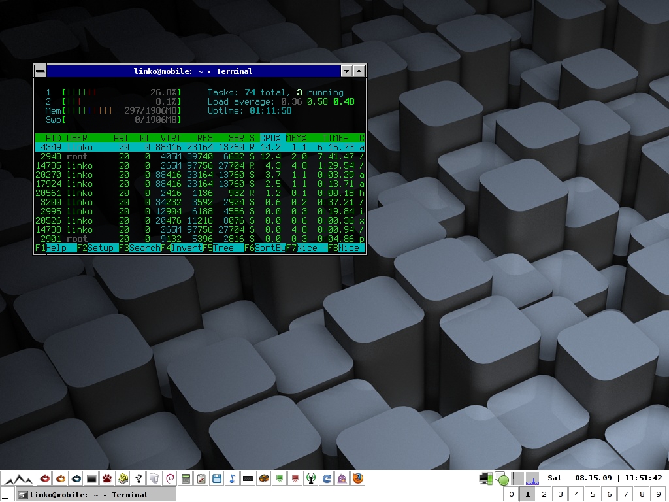The image size is (669, 502).
Task: Click the terminal title bar text
Action: pos(193,71)
